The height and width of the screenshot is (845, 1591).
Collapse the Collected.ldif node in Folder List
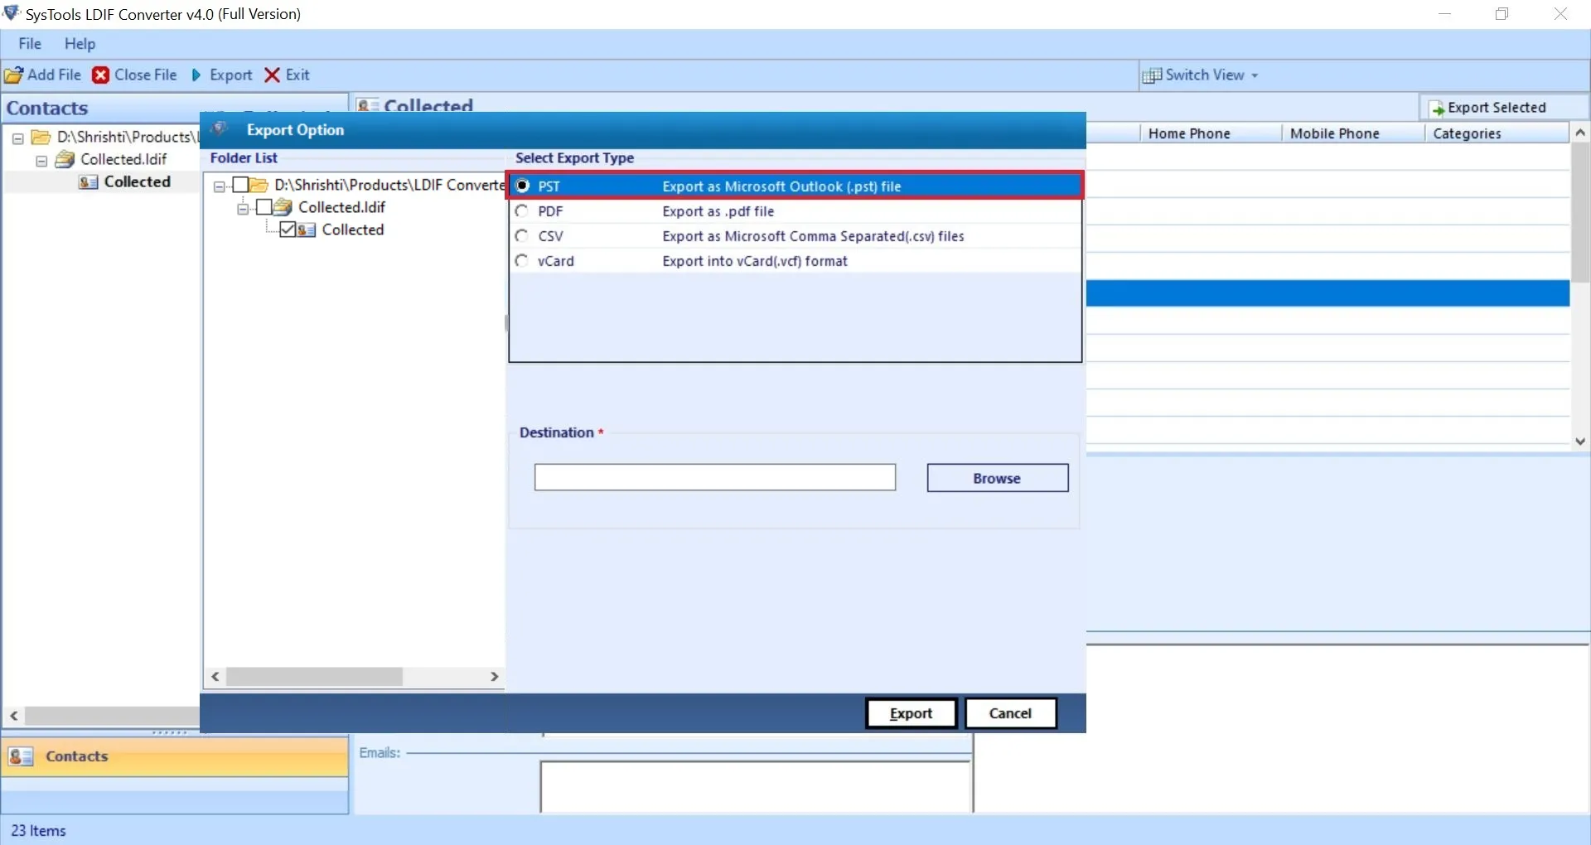pos(243,209)
